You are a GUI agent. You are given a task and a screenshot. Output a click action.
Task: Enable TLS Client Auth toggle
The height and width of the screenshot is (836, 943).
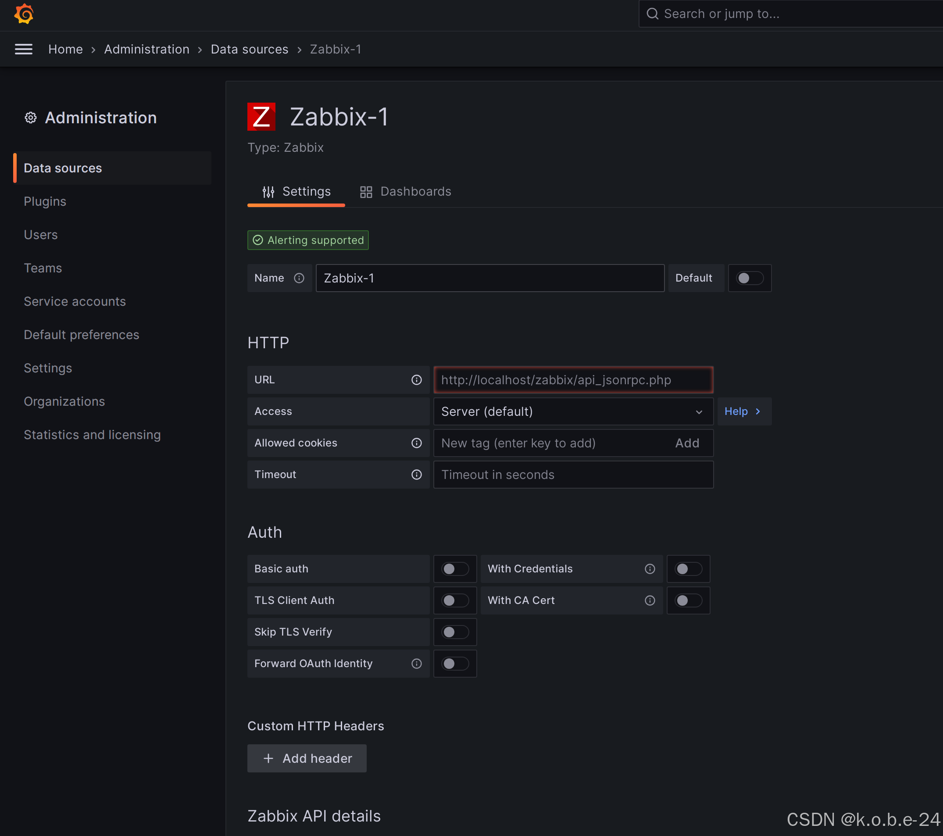(x=455, y=600)
